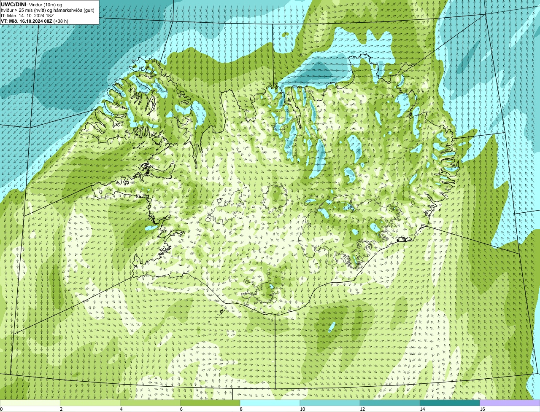
Task: Pick the teal legend swatch between 12 and 14
Action: coord(390,403)
